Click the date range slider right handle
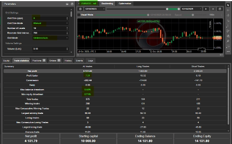 pos(179,9)
